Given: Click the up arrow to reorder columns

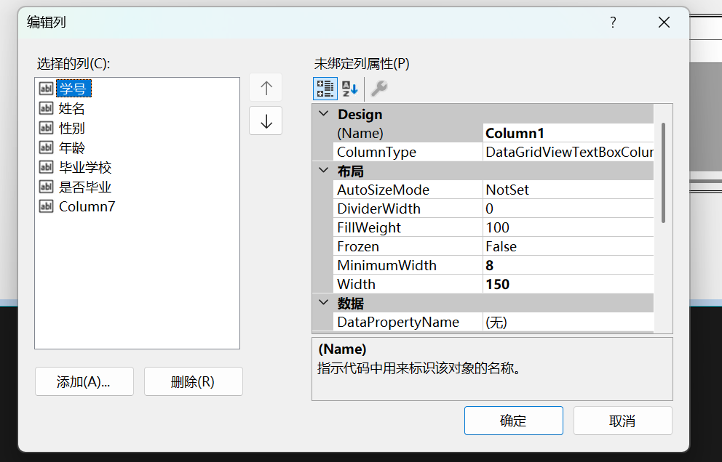Looking at the screenshot, I should tap(265, 87).
